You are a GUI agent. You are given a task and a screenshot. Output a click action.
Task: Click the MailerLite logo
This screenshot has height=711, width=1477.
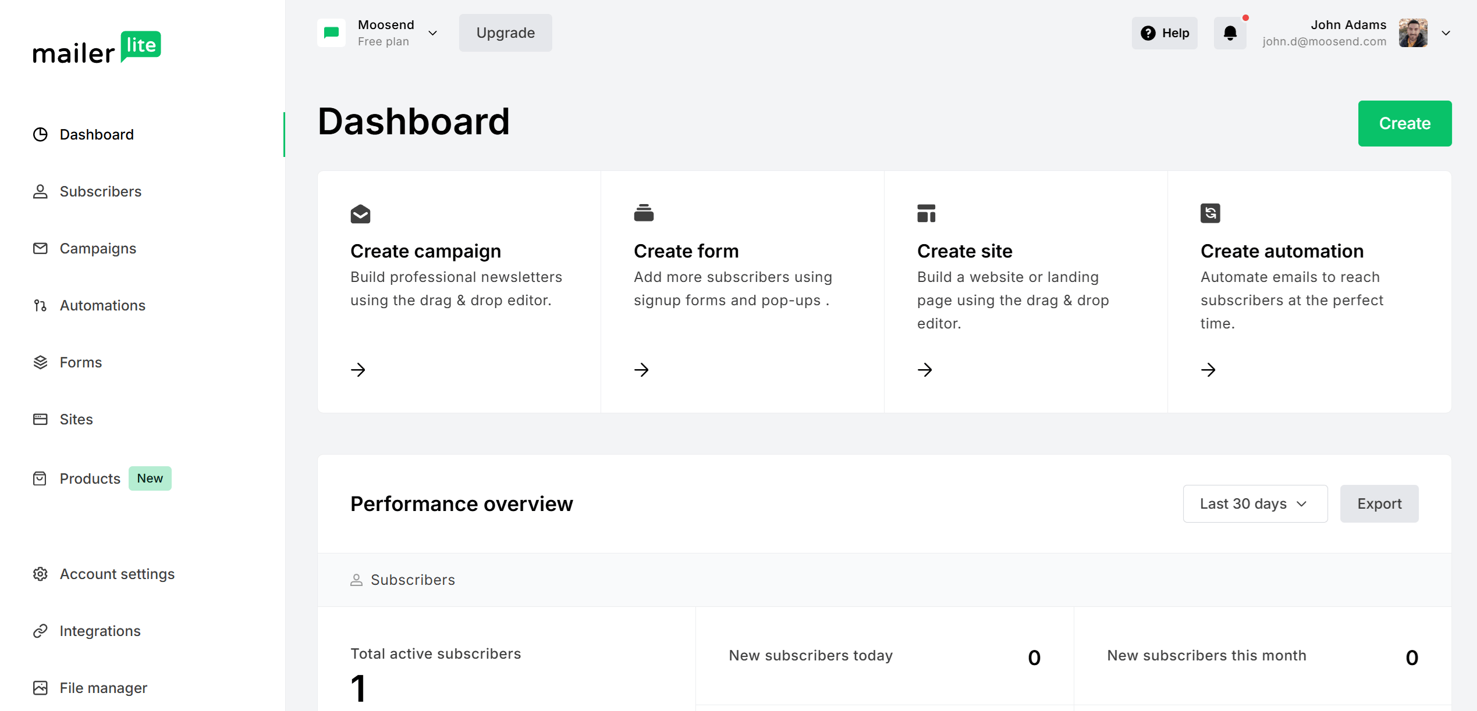point(97,48)
